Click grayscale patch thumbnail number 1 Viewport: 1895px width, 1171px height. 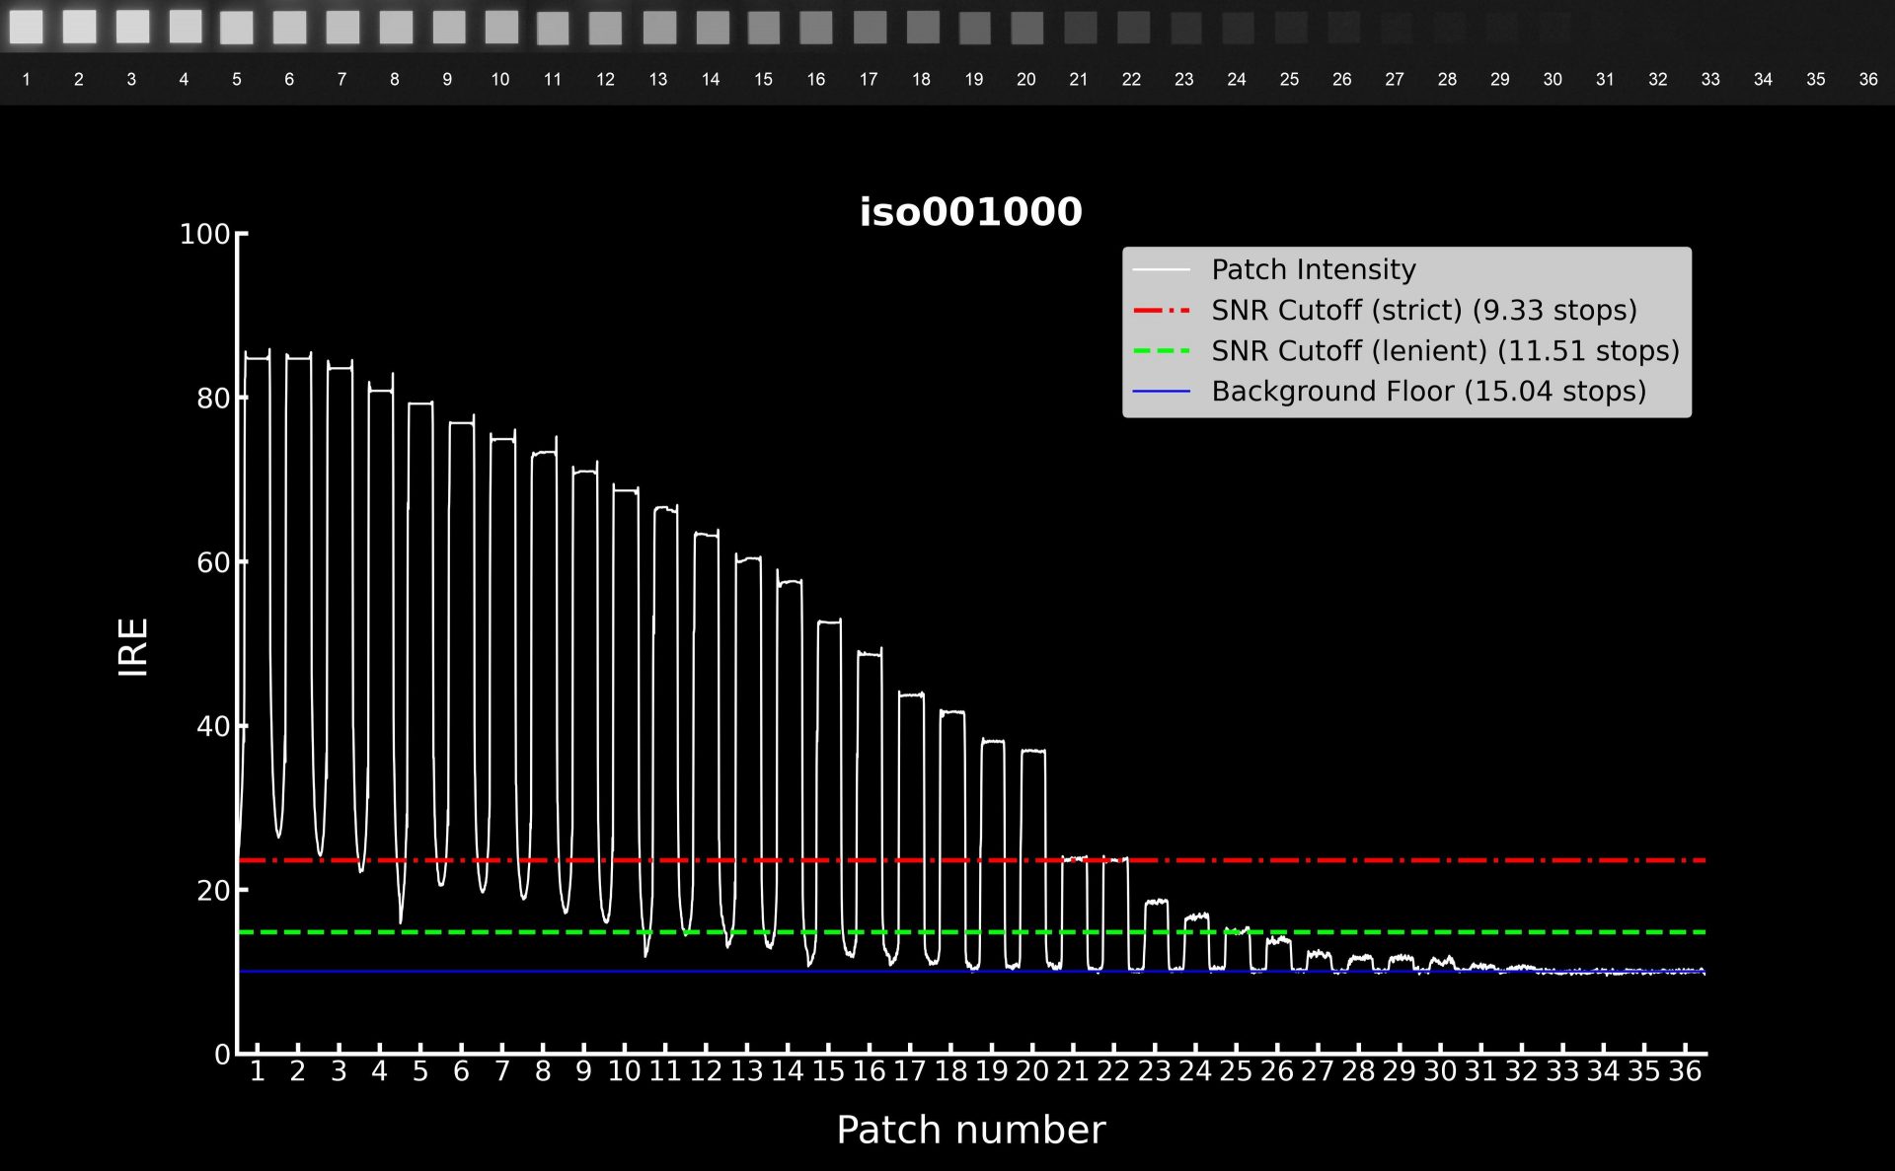(x=27, y=27)
